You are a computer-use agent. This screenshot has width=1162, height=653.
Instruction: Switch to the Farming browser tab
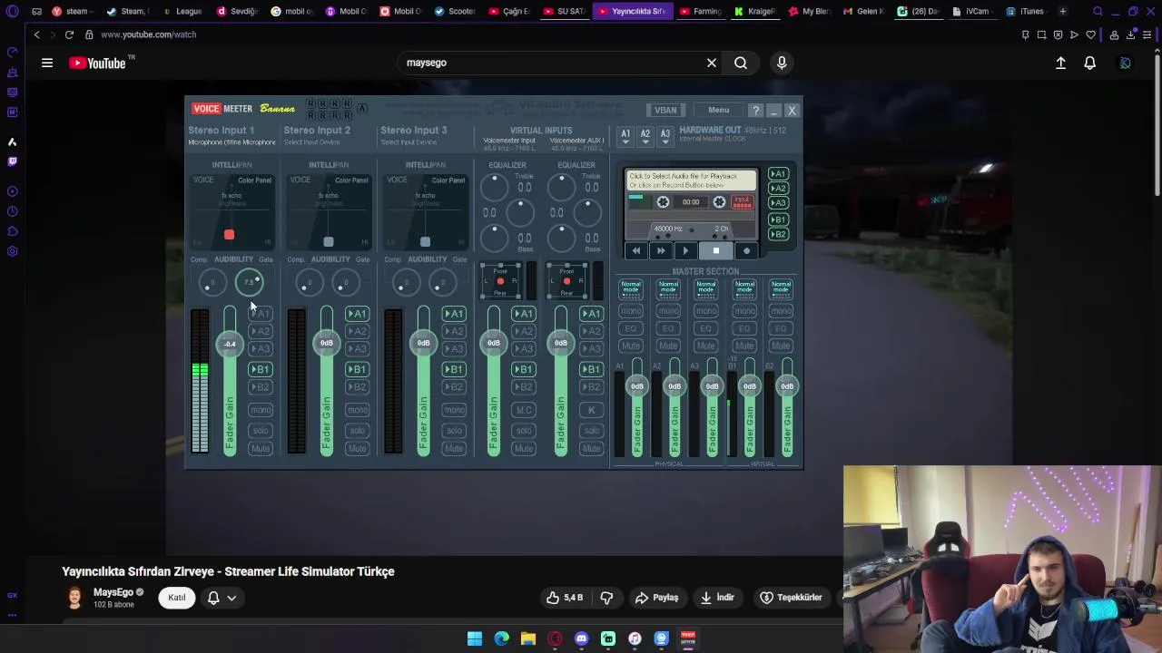[x=699, y=11]
